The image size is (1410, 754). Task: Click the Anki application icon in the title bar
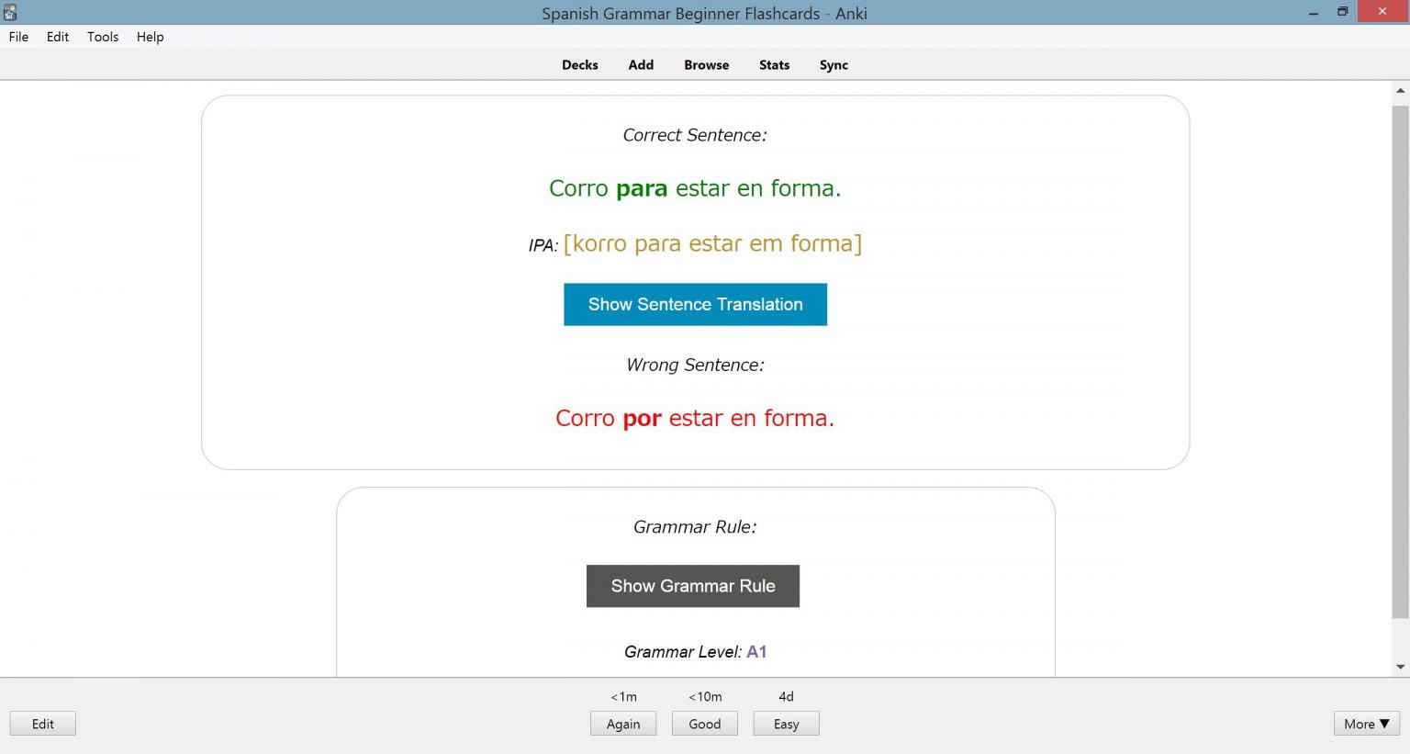point(10,12)
